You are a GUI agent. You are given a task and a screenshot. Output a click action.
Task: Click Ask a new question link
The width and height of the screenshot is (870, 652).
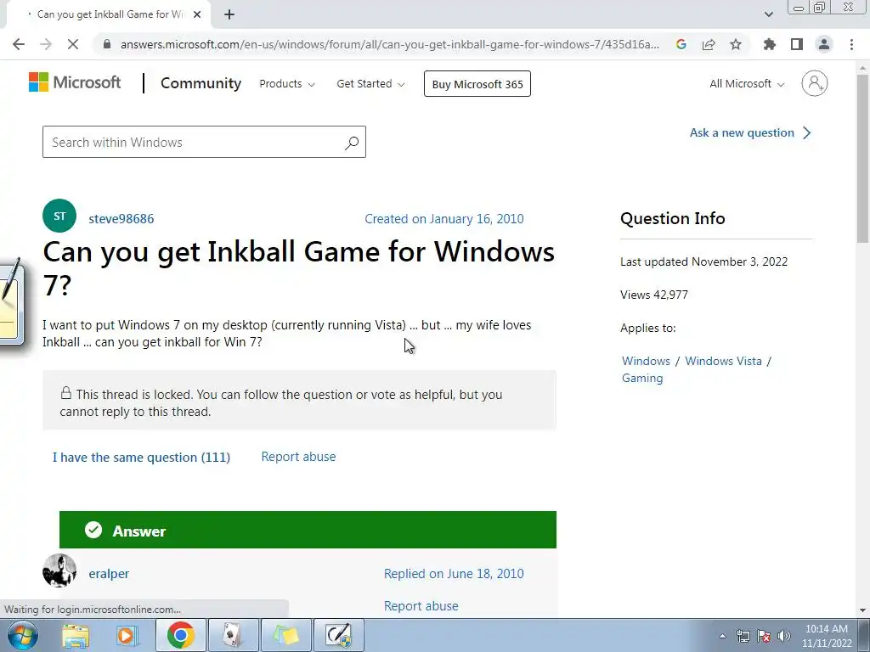[750, 132]
